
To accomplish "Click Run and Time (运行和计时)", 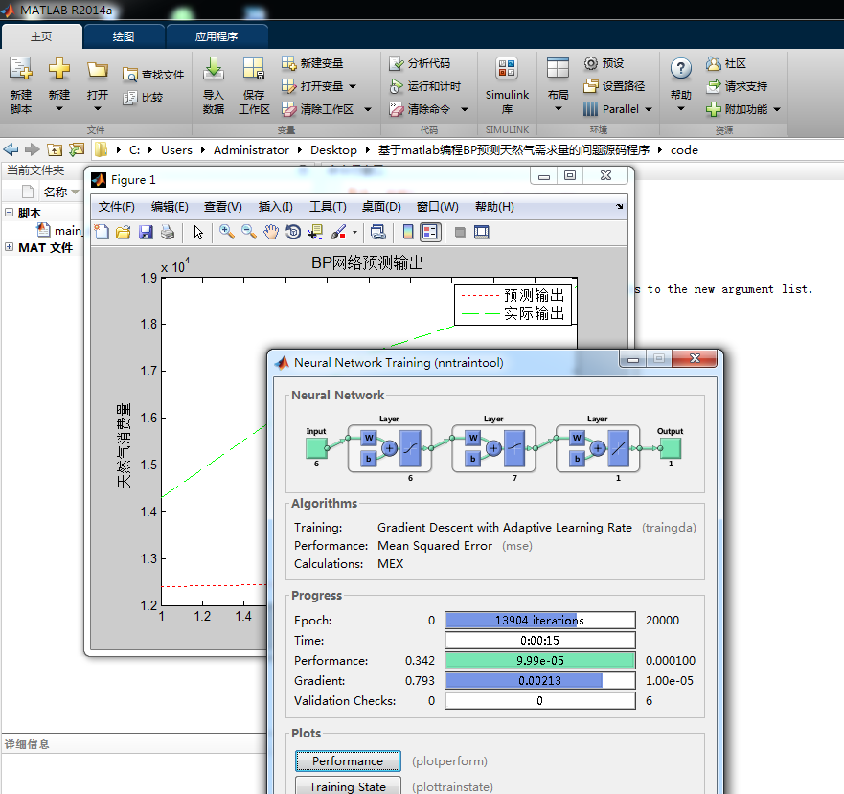I will click(424, 86).
